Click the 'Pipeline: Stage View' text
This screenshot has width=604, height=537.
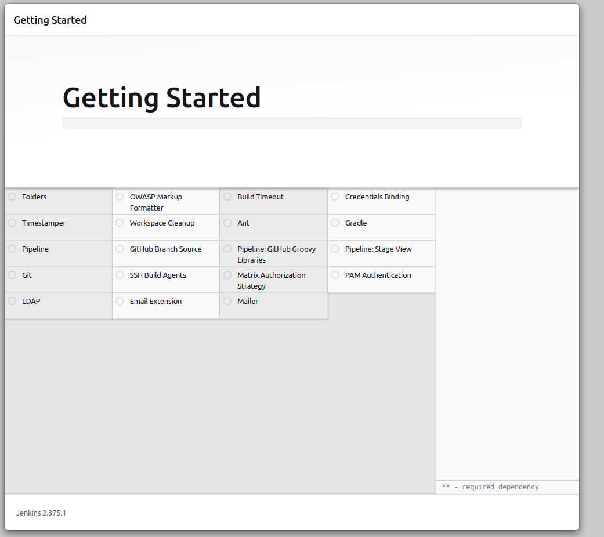(378, 249)
